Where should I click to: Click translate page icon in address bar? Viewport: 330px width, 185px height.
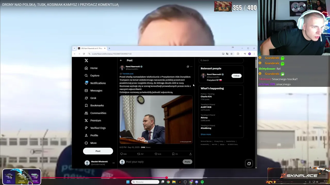(227, 54)
